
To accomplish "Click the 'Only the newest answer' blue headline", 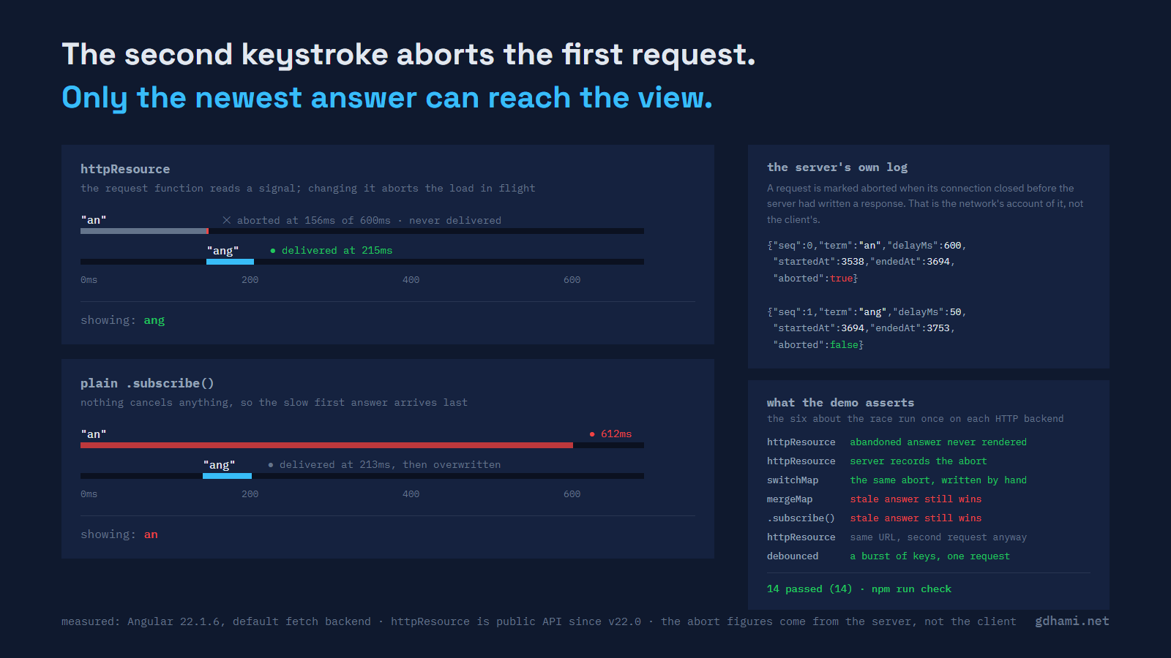I will tap(387, 98).
